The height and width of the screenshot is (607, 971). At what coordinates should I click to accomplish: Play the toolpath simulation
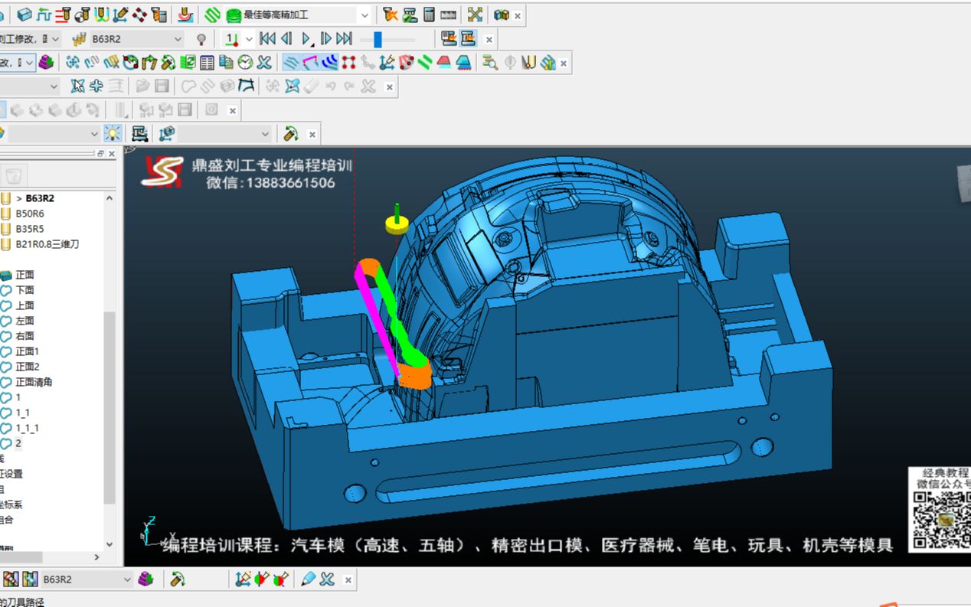[x=306, y=38]
